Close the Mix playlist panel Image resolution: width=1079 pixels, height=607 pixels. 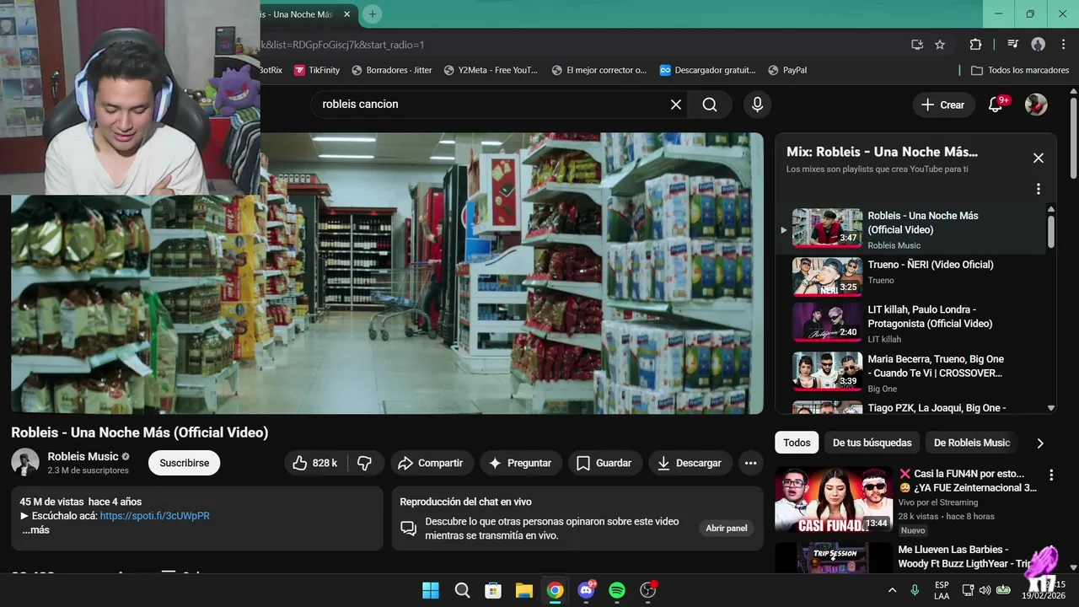click(x=1039, y=158)
